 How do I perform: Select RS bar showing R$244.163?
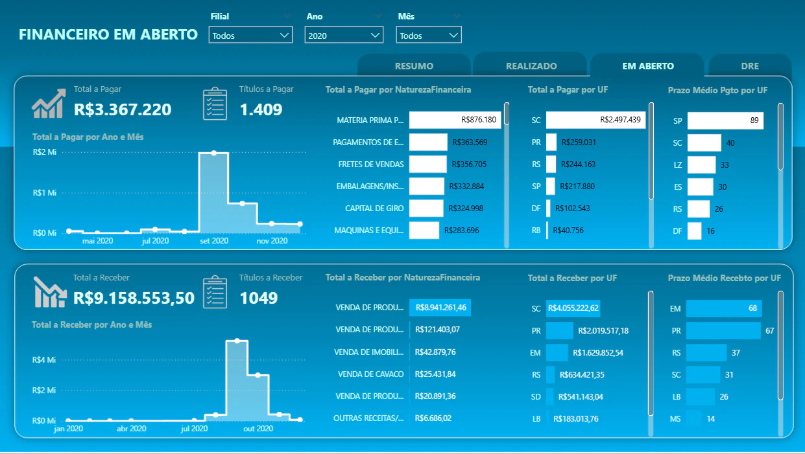tap(551, 164)
